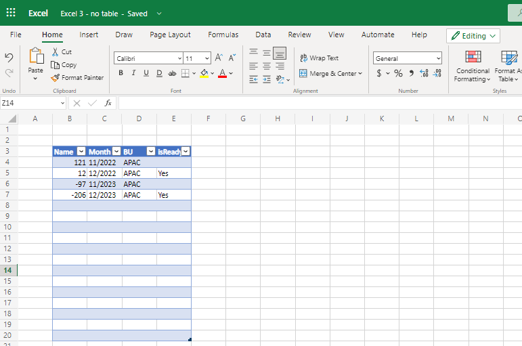Open the app launcher waffle icon
Viewport: 522px width, 346px height.
(x=11, y=13)
